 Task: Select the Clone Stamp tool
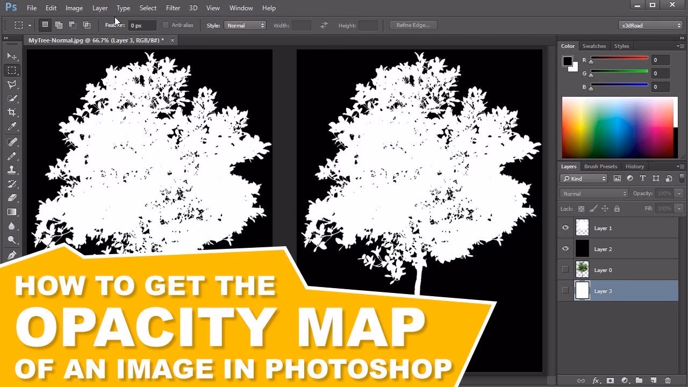pyautogui.click(x=12, y=169)
